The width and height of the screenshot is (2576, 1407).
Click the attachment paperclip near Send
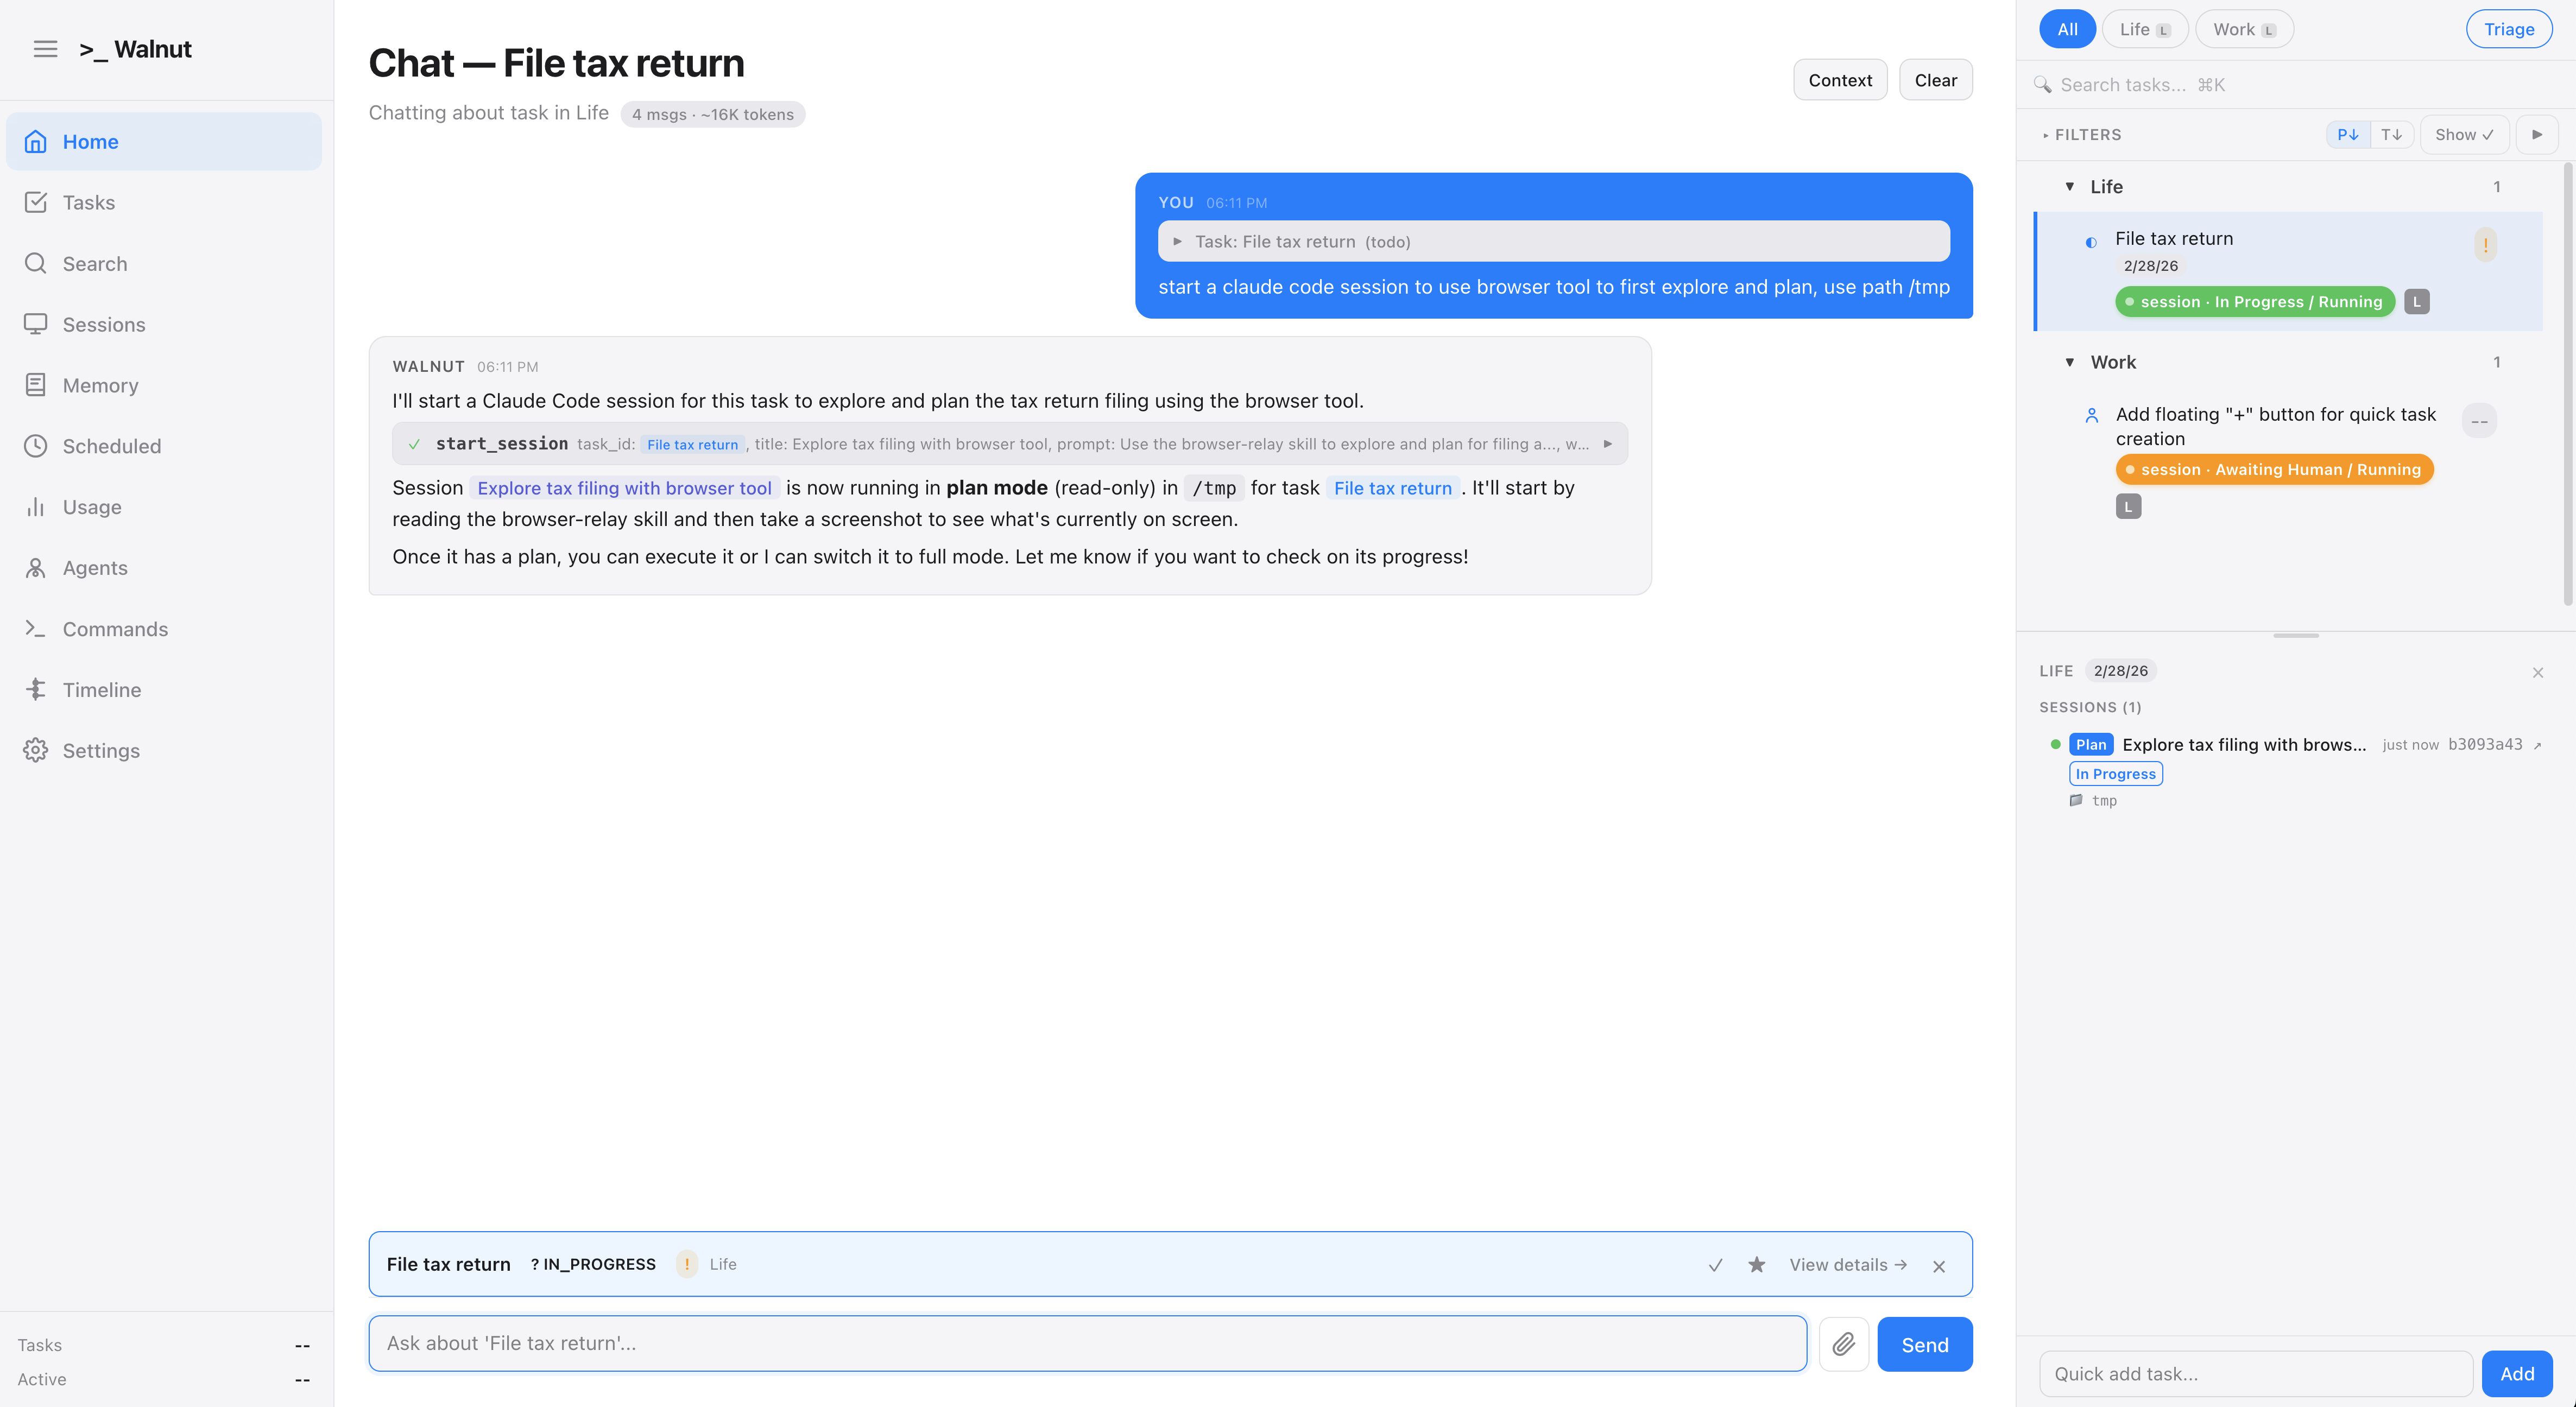tap(1843, 1344)
